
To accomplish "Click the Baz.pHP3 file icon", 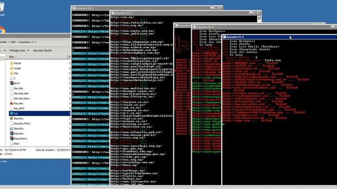I will pos(12,109).
